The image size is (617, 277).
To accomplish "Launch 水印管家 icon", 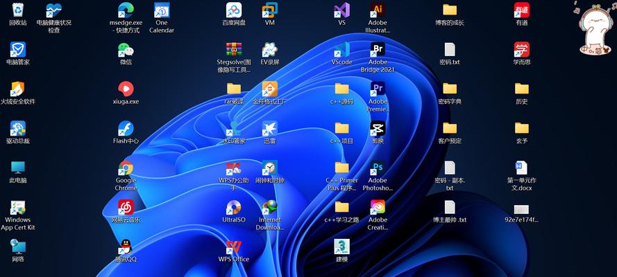I will pyautogui.click(x=234, y=129).
